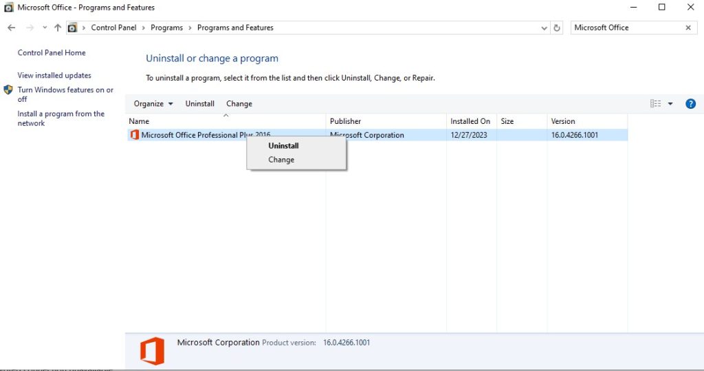This screenshot has width=704, height=371.
Task: Click the change view icon
Action: tap(655, 104)
